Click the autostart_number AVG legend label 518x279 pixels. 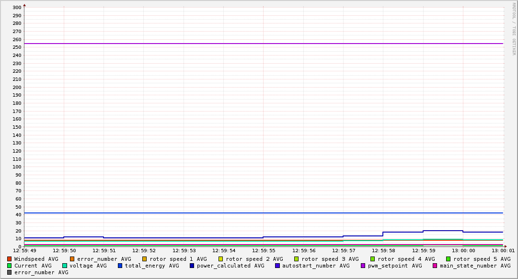coord(316,266)
